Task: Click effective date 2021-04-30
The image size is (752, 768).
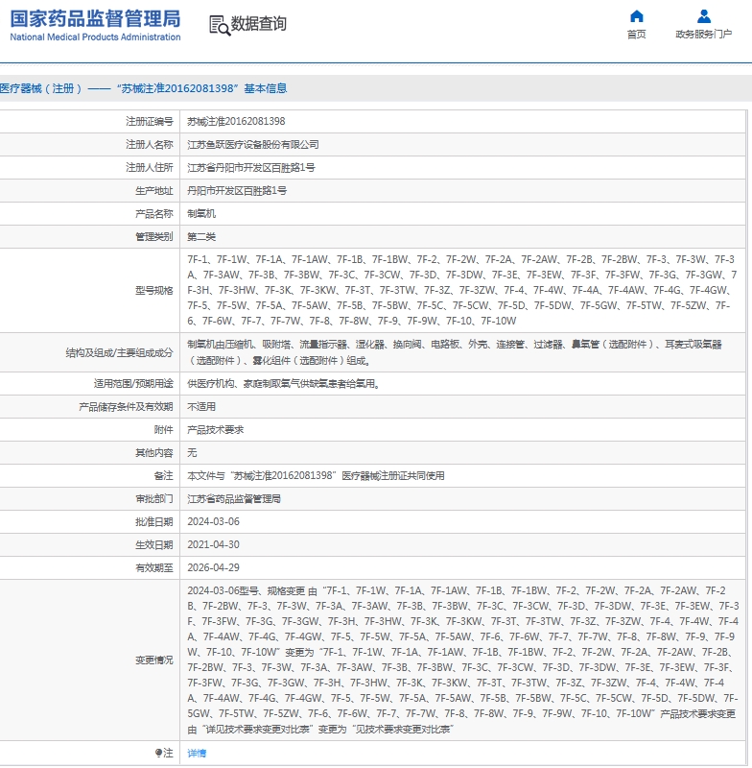Action: coord(213,544)
